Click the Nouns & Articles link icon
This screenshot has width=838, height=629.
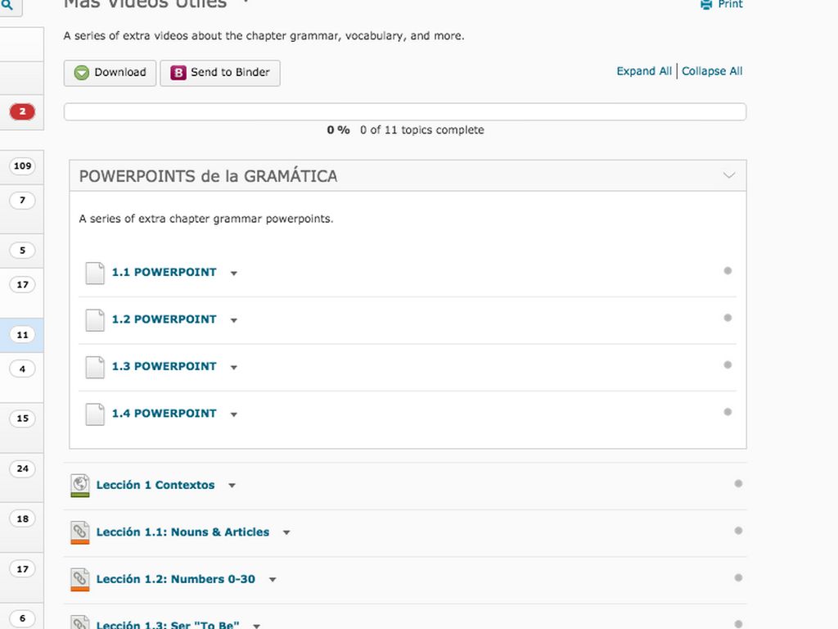pos(79,533)
